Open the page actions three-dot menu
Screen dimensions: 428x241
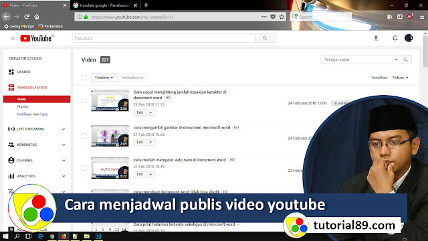[263, 17]
